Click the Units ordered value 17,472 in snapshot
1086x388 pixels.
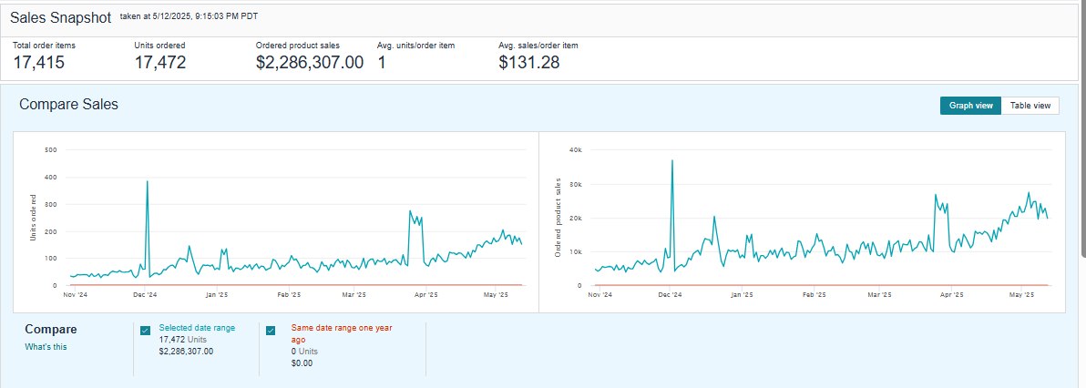[x=161, y=63]
